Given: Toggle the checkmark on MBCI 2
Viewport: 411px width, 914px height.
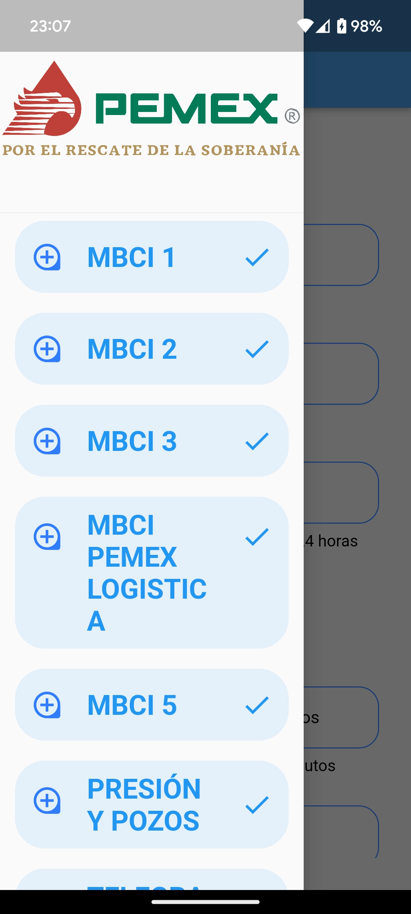Looking at the screenshot, I should coord(257,349).
